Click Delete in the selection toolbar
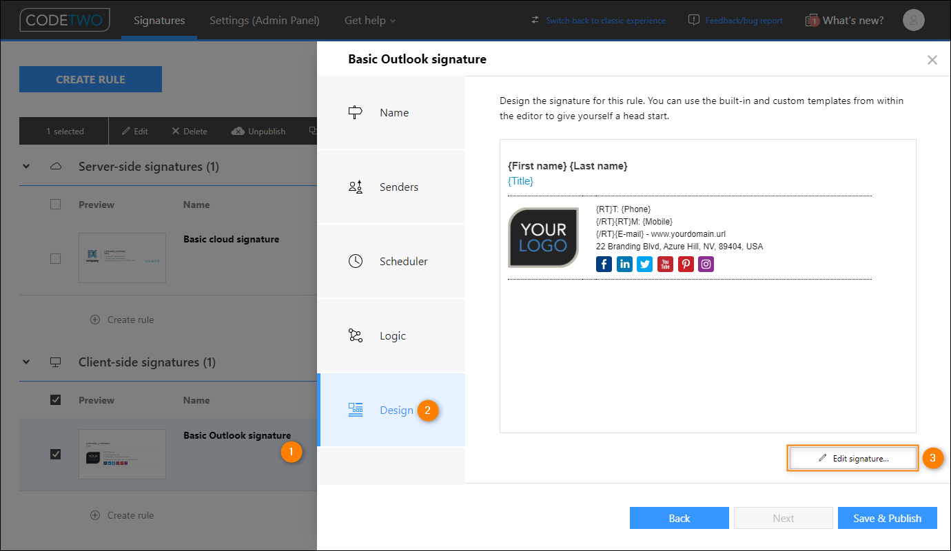 pyautogui.click(x=190, y=131)
